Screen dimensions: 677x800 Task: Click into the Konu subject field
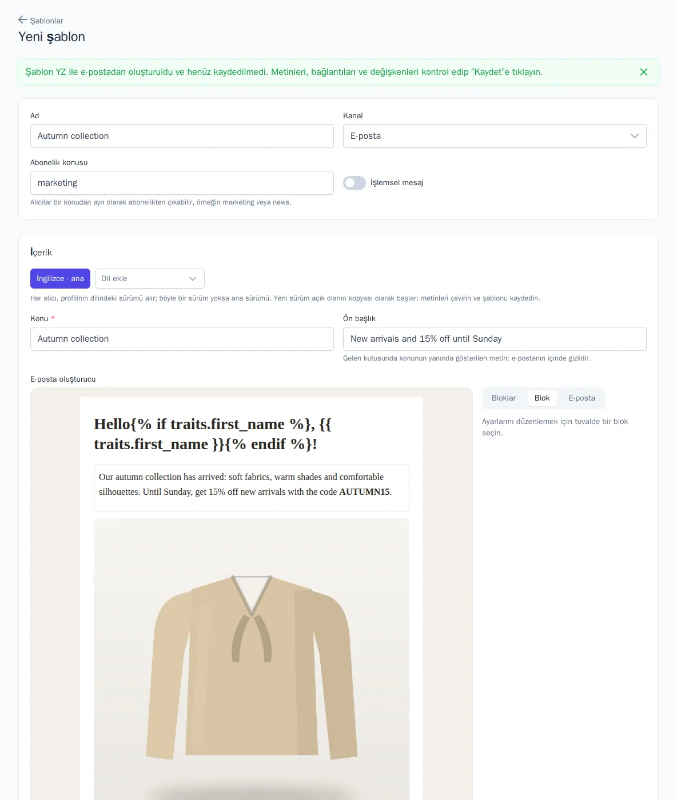[x=182, y=339]
